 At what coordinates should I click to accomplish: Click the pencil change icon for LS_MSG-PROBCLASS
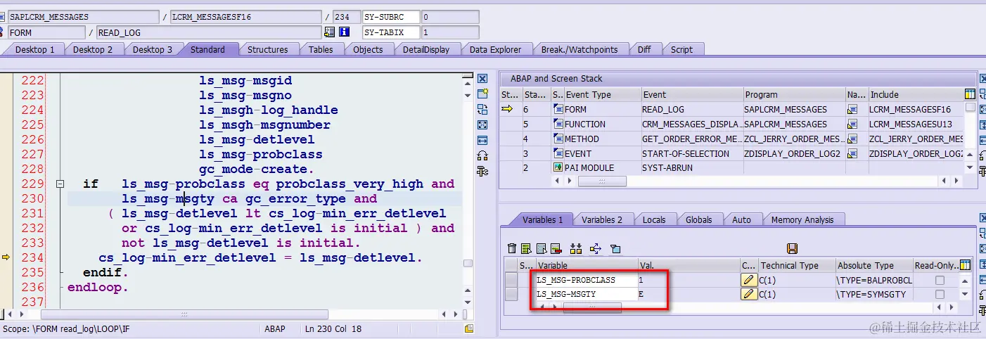point(749,280)
